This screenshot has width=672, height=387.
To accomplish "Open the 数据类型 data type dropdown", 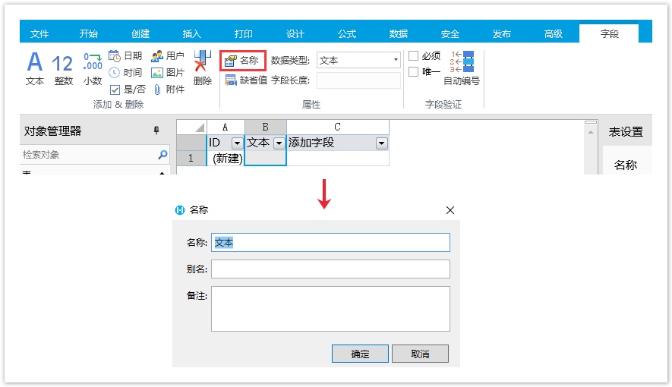I will point(358,60).
